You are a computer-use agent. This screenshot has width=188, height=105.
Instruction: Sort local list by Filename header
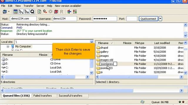pyautogui.click(x=15, y=55)
